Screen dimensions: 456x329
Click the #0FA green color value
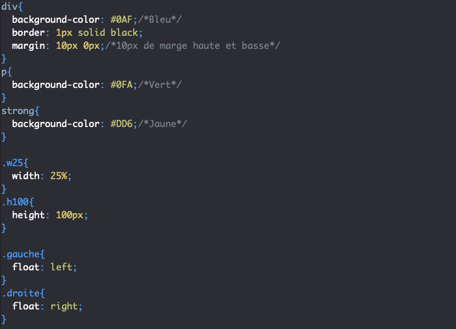coord(121,85)
